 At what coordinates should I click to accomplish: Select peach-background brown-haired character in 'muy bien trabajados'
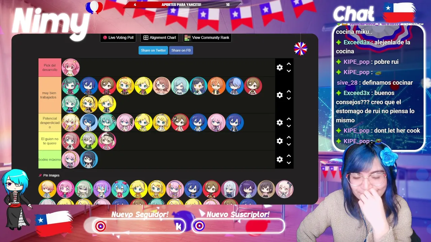click(x=162, y=86)
